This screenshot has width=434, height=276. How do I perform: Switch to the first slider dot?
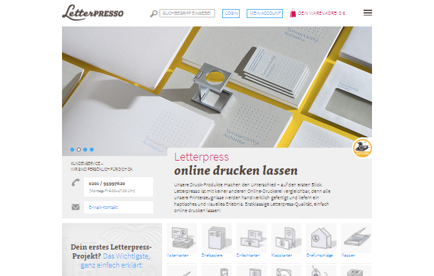coord(72,150)
